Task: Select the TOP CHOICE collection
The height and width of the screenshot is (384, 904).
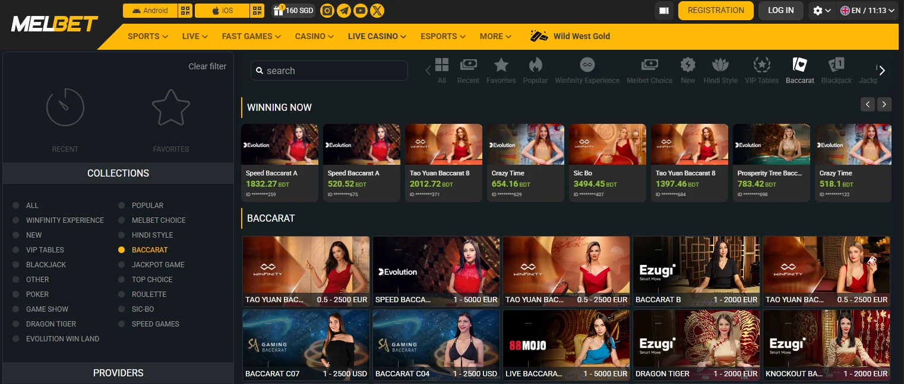Action: [x=146, y=280]
